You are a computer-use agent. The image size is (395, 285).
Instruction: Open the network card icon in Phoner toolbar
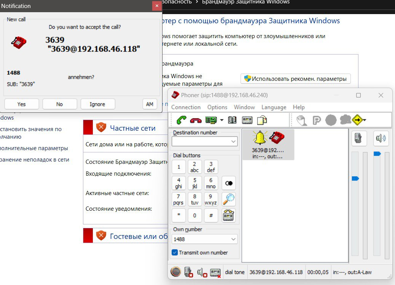click(x=211, y=120)
